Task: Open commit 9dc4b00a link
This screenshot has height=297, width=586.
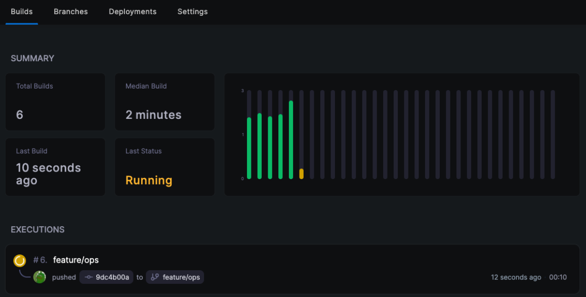Action: [x=112, y=277]
